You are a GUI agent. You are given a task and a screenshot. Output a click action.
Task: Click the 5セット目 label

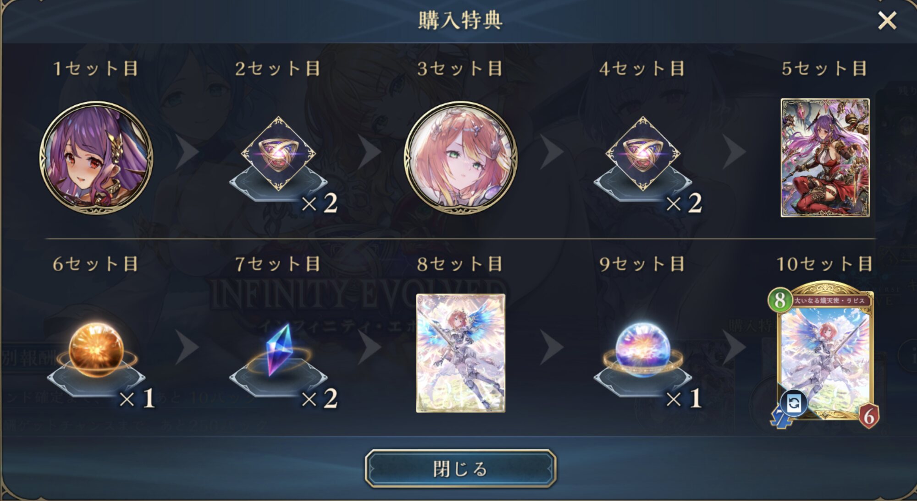coord(824,69)
